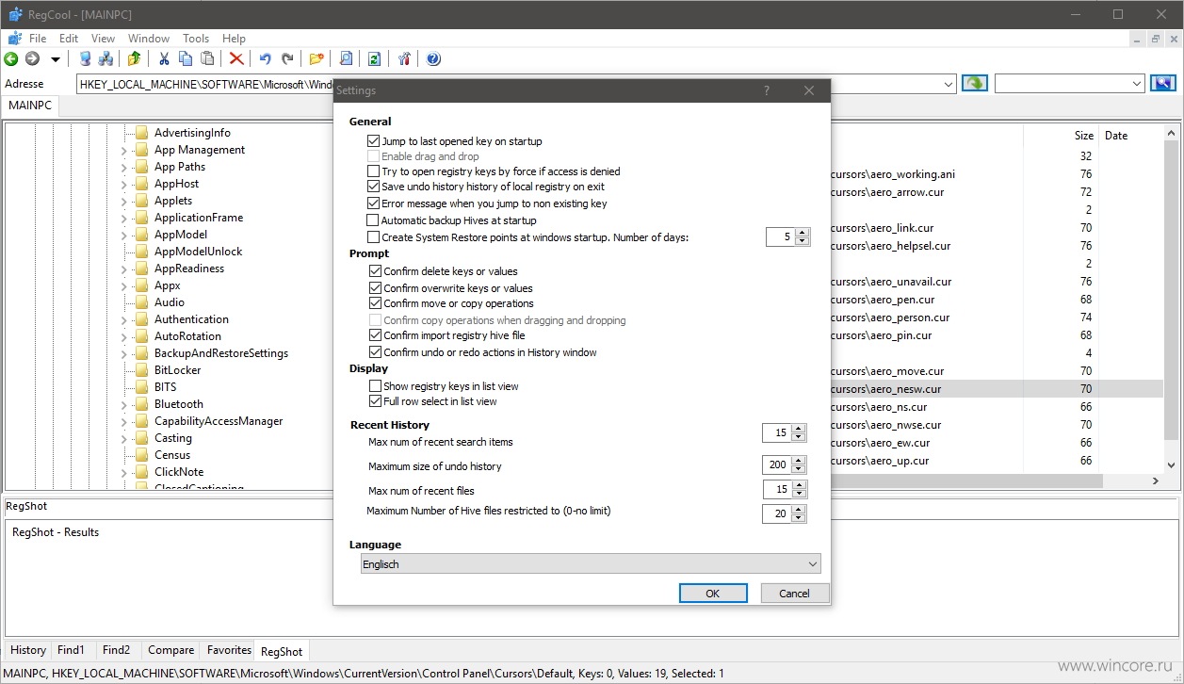Increase the Number of days spinner value
Viewport: 1184px width, 684px height.
(x=803, y=233)
